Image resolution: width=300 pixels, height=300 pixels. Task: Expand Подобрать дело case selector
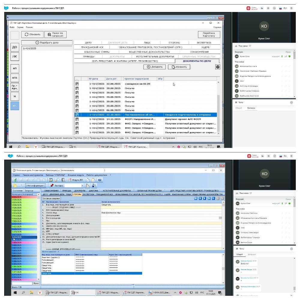[x=47, y=43]
